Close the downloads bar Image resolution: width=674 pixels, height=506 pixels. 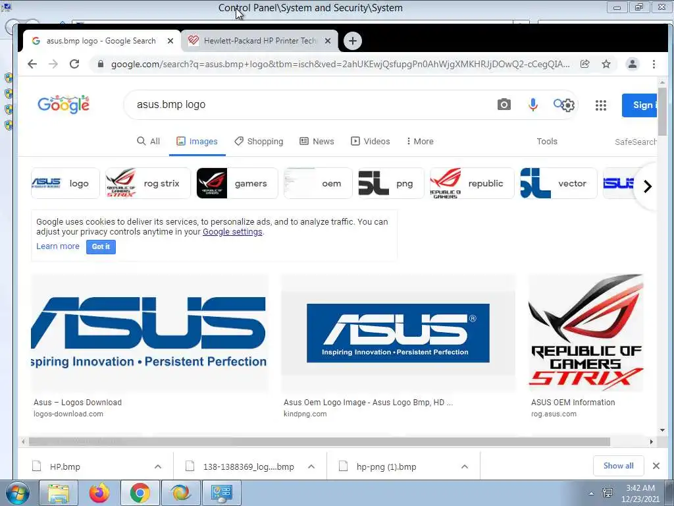coord(656,466)
